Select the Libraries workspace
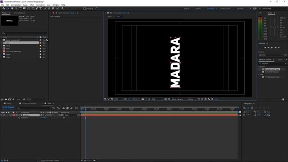This screenshot has width=288, height=162. [x=240, y=9]
